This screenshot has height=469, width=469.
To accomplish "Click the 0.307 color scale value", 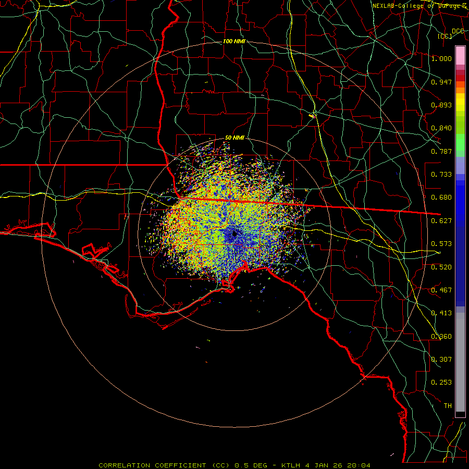I will point(441,360).
